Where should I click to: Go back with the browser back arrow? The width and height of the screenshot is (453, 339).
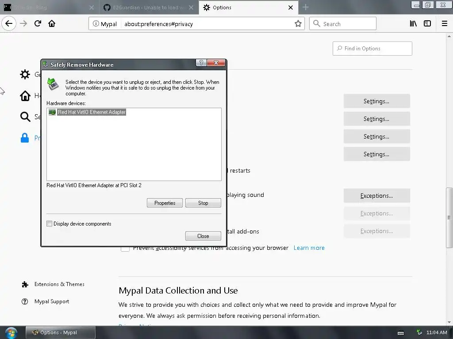tap(9, 24)
